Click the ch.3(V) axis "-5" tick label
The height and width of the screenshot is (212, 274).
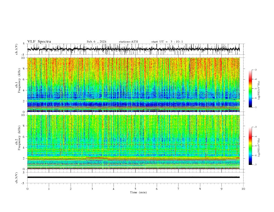pos(24,183)
